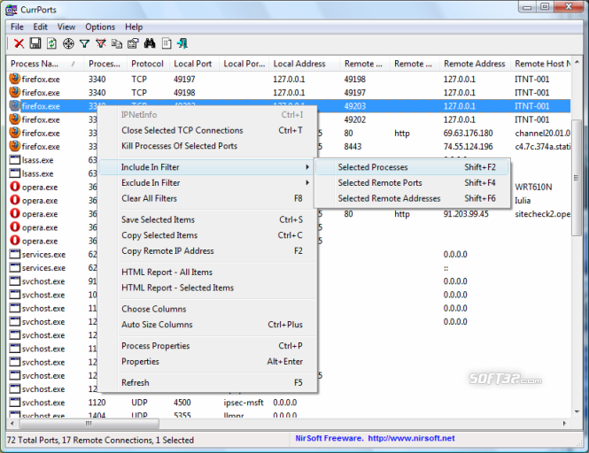Sort by the Remote Host Name column header

point(541,64)
